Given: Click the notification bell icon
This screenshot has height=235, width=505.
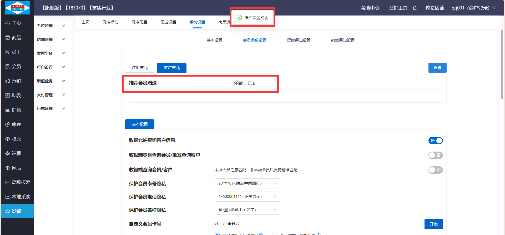Looking at the screenshot, I should [415, 8].
